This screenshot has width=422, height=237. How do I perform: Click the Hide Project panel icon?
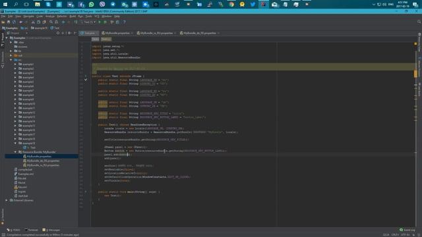75,33
